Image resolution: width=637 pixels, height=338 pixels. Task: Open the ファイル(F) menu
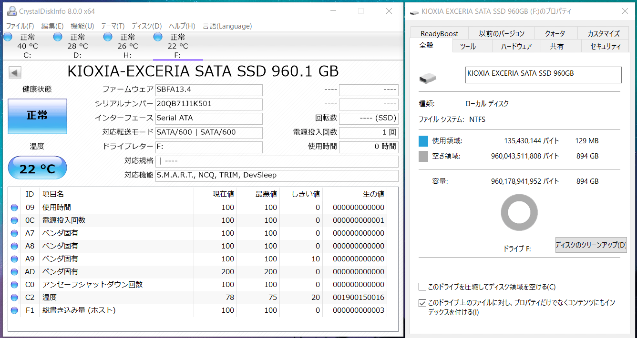click(x=20, y=26)
